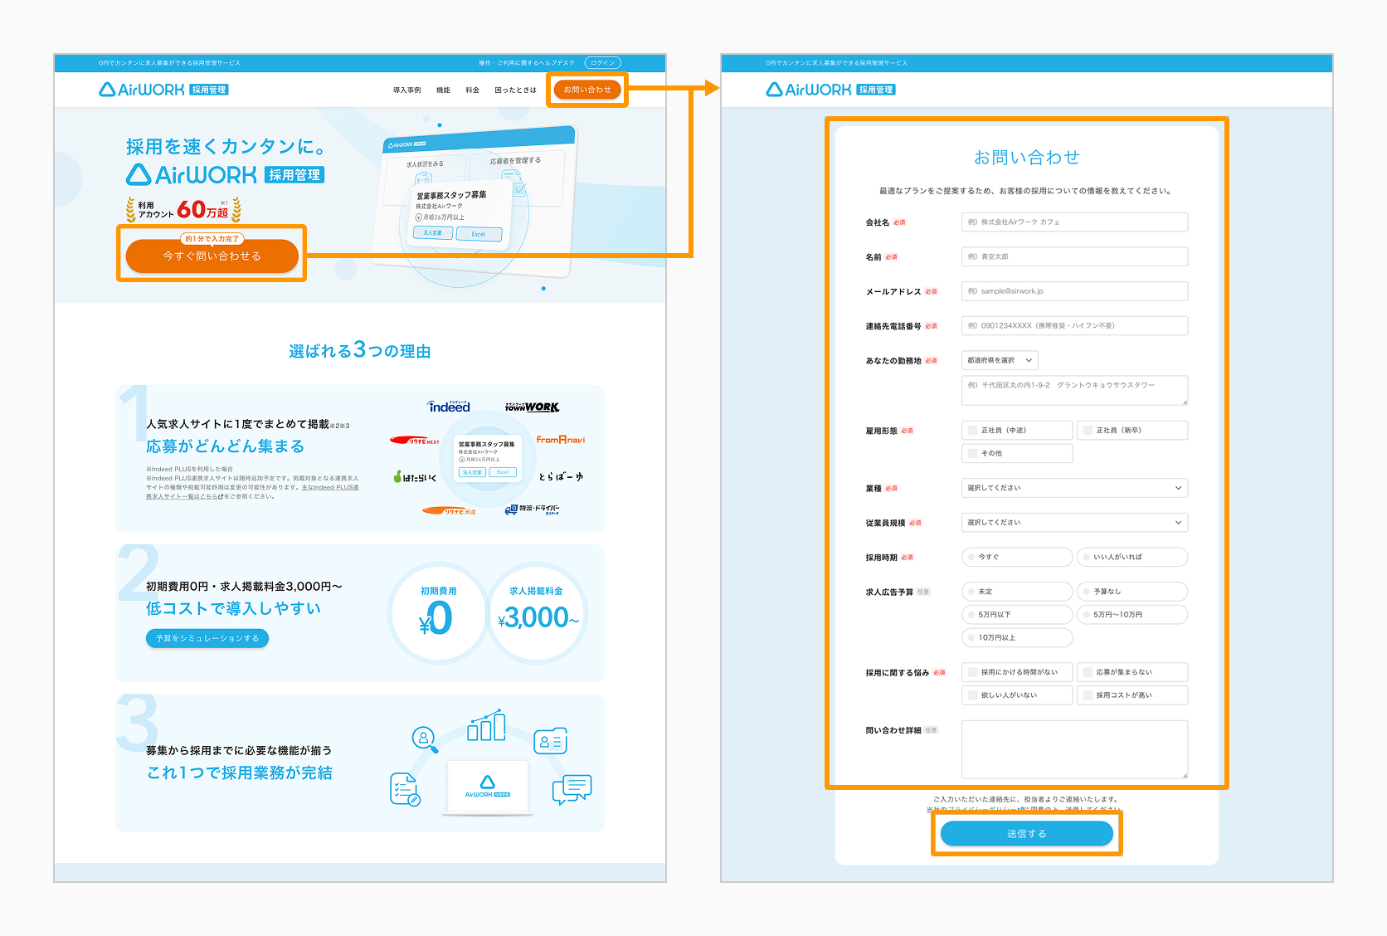Click the ログイン button
1387x936 pixels.
pos(602,63)
